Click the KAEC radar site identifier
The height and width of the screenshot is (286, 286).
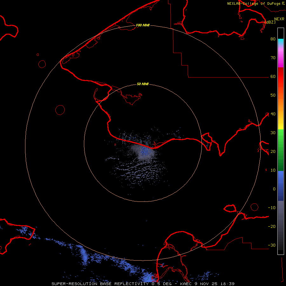coord(186,284)
